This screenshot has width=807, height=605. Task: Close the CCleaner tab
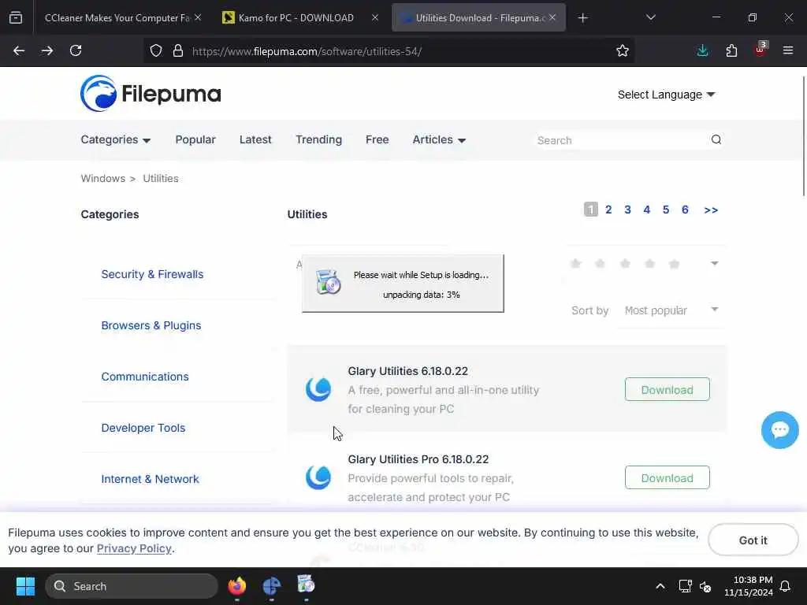198,17
